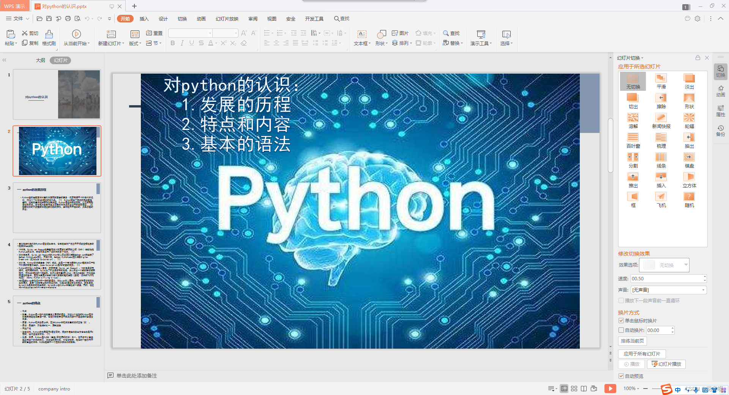Apply the 百叶窗 transition to the slide

tap(633, 140)
